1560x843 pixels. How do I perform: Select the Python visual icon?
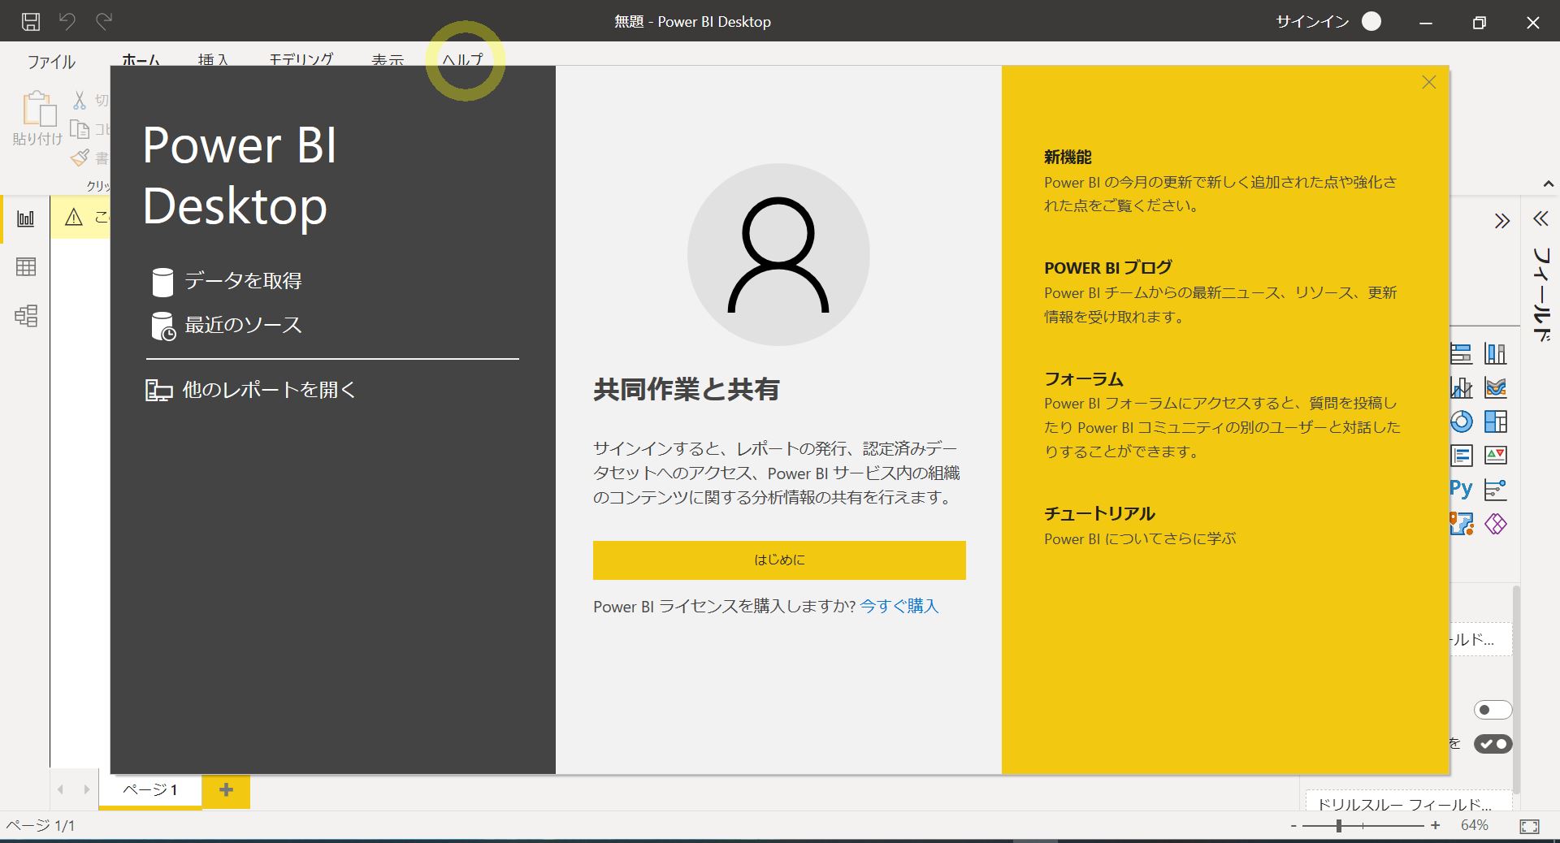(1461, 489)
